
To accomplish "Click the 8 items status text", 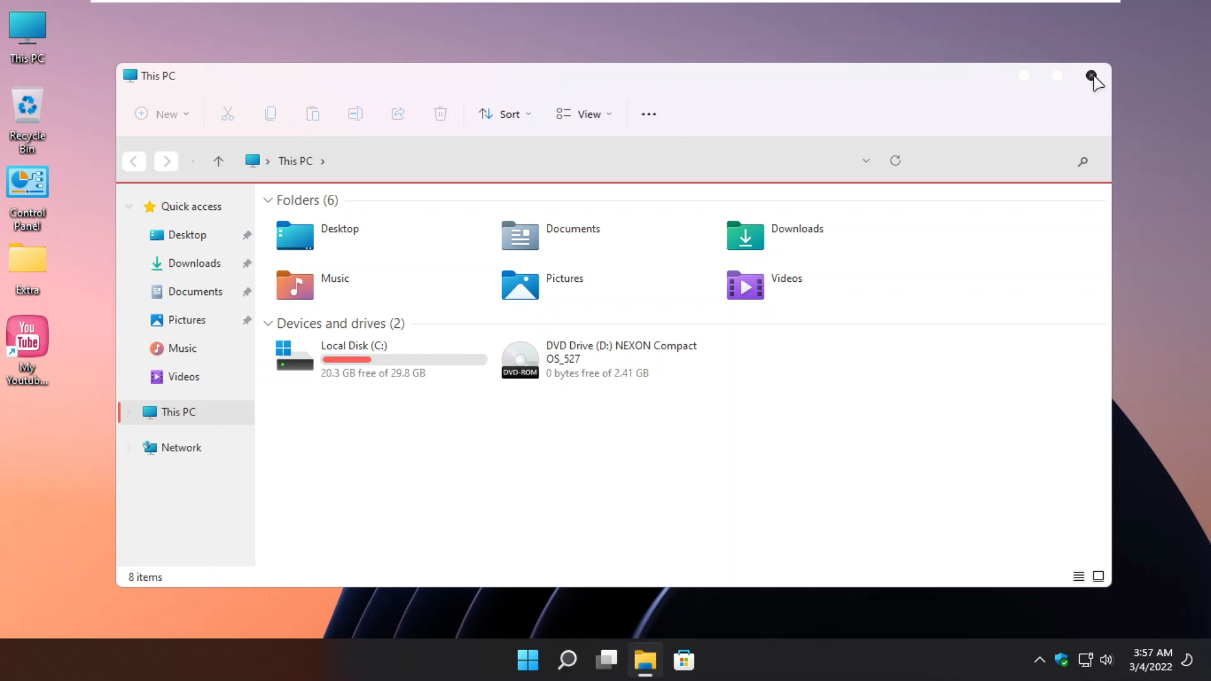I will click(x=145, y=577).
